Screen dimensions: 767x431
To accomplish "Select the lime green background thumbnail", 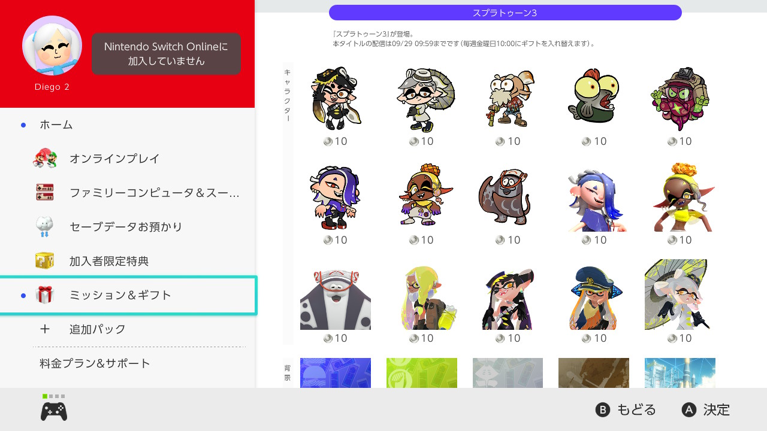I will (422, 373).
